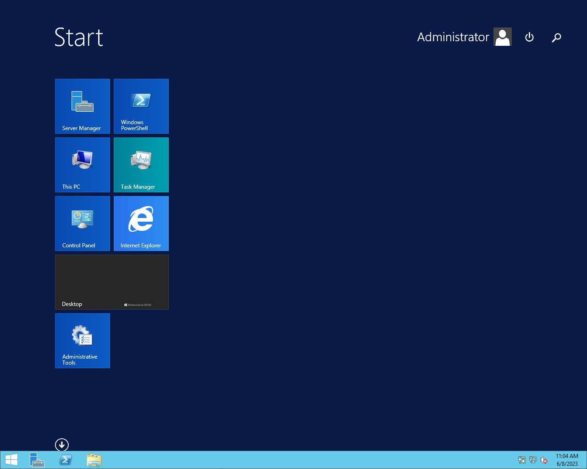The width and height of the screenshot is (587, 469).
Task: Open the This PC tile
Action: (83, 165)
